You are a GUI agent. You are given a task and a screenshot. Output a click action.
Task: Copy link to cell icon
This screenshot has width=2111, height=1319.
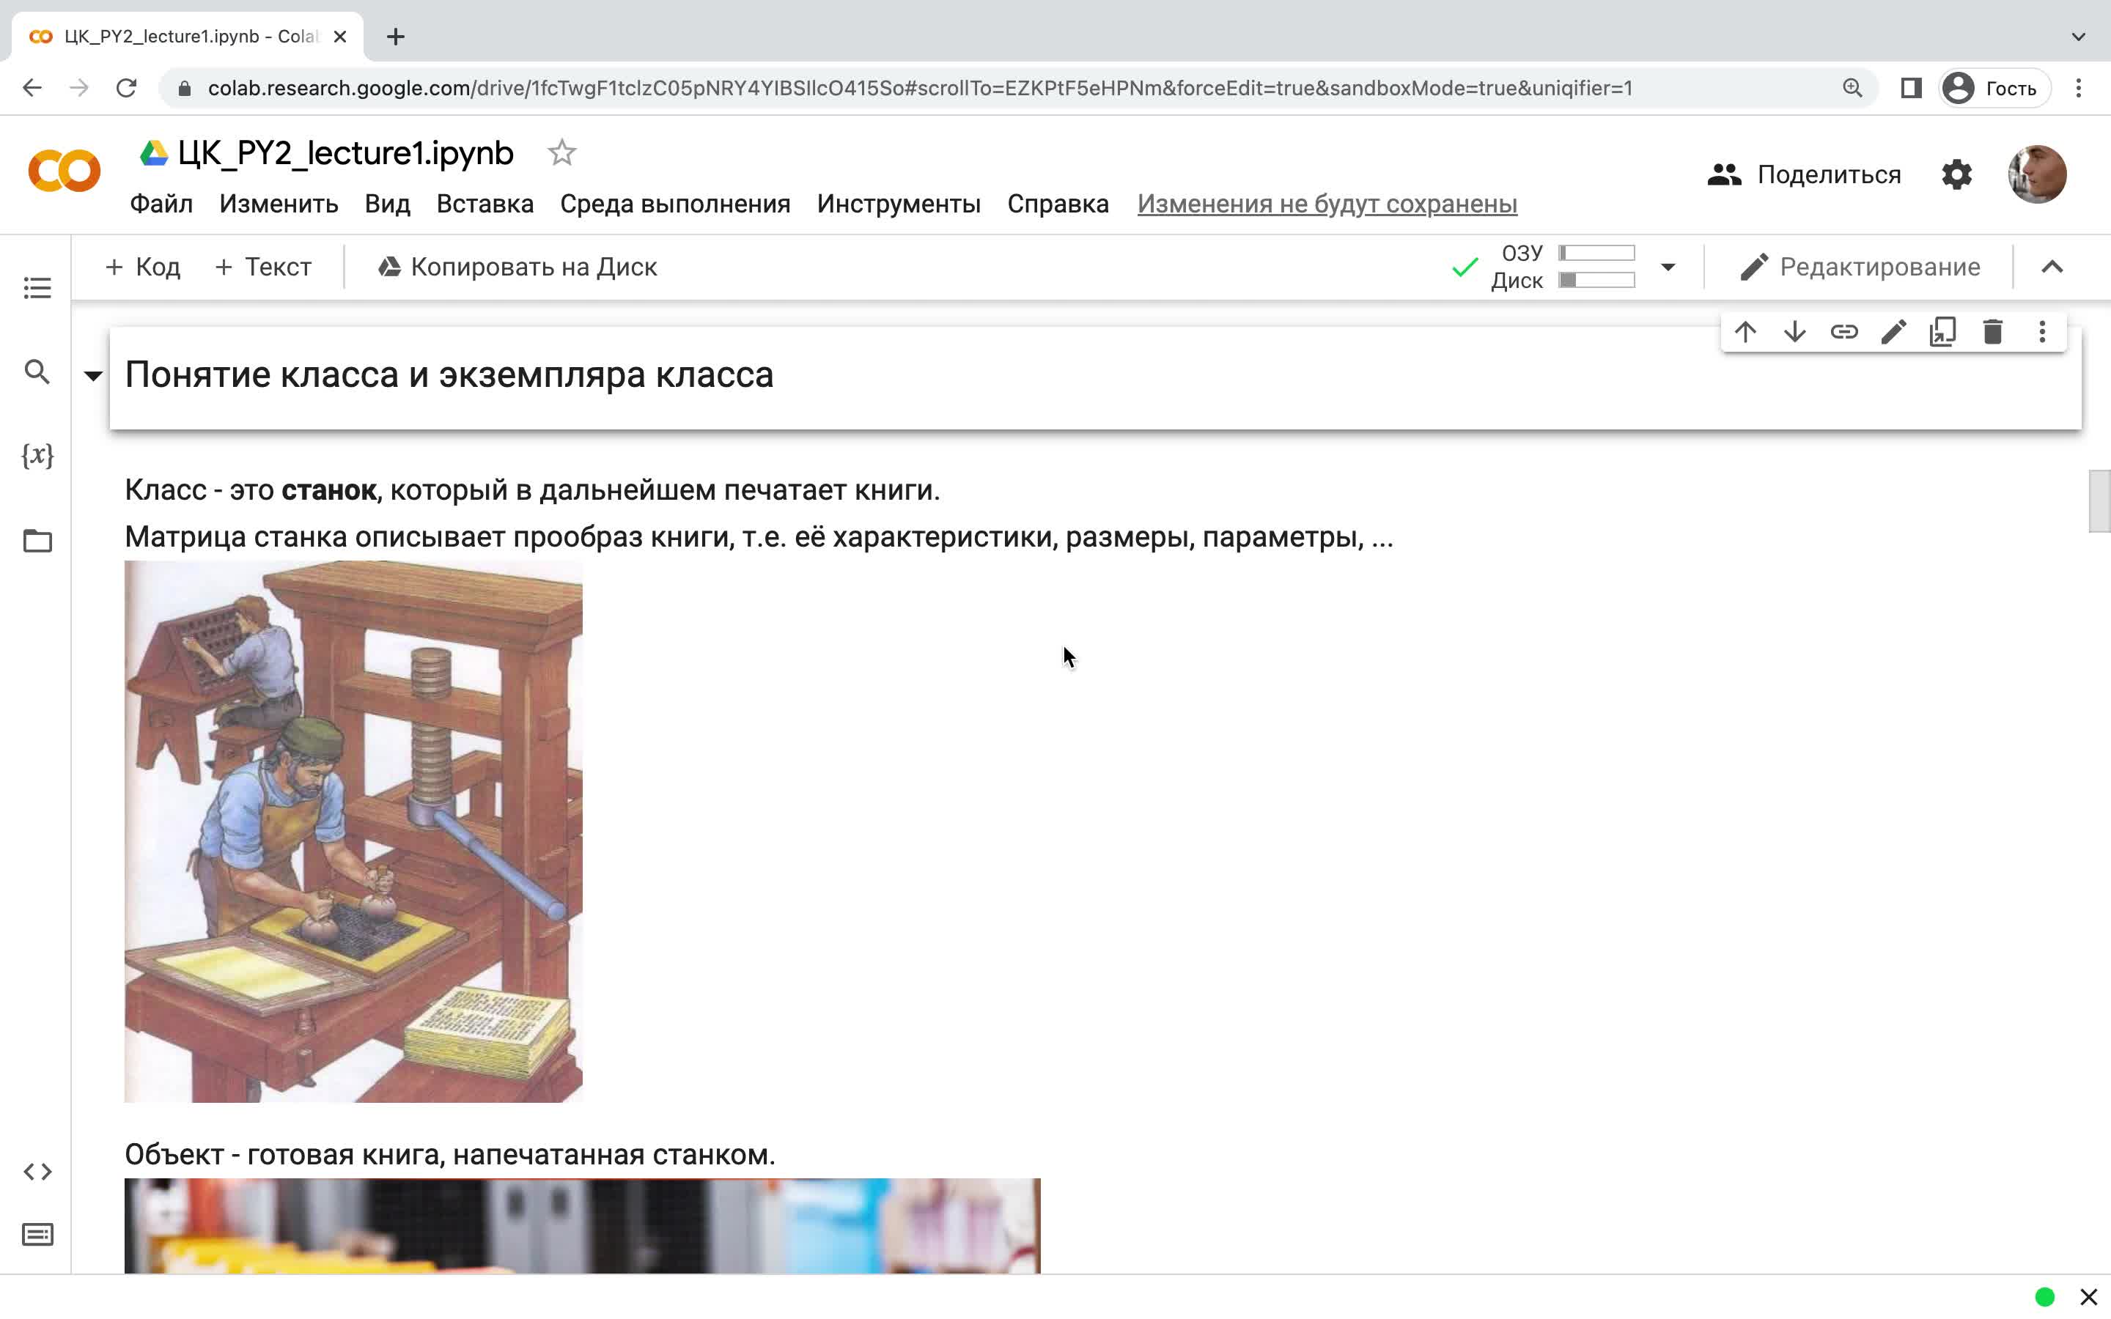[x=1844, y=331]
